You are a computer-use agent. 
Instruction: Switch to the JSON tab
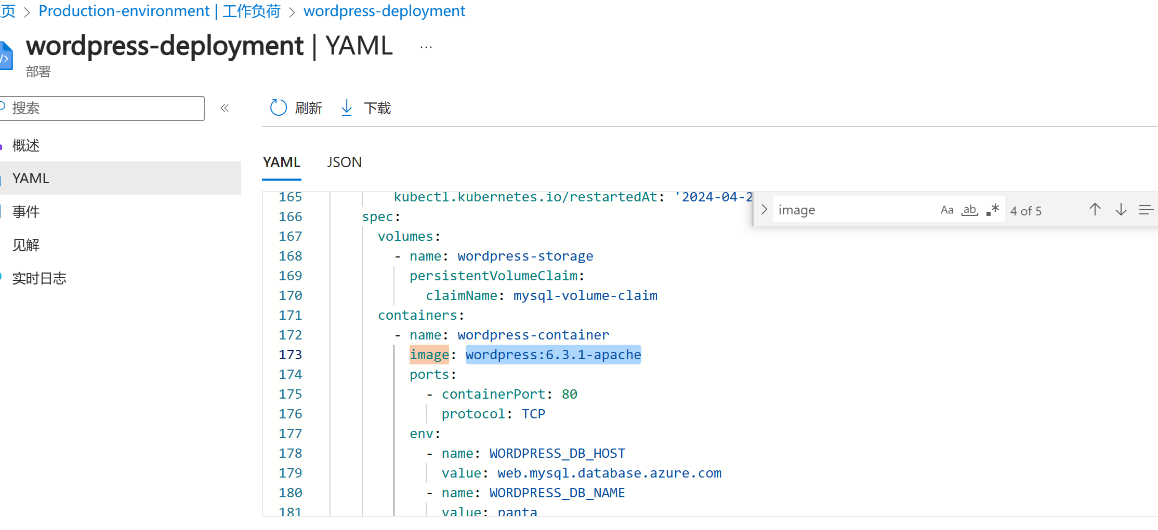click(x=344, y=162)
